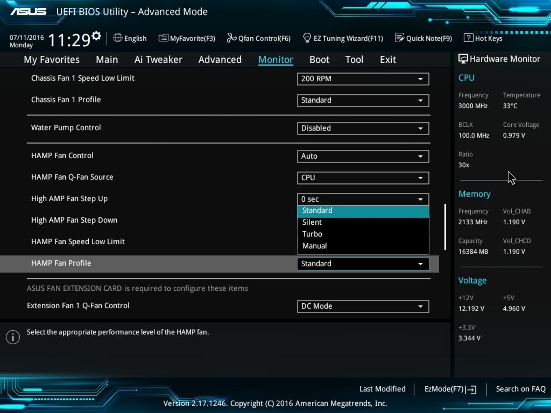Select the High AMP Fan Step Down label

(74, 220)
